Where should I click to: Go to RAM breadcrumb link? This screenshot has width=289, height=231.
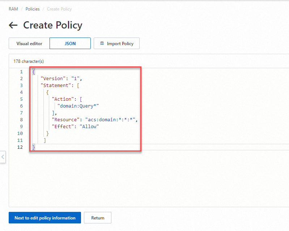point(13,9)
